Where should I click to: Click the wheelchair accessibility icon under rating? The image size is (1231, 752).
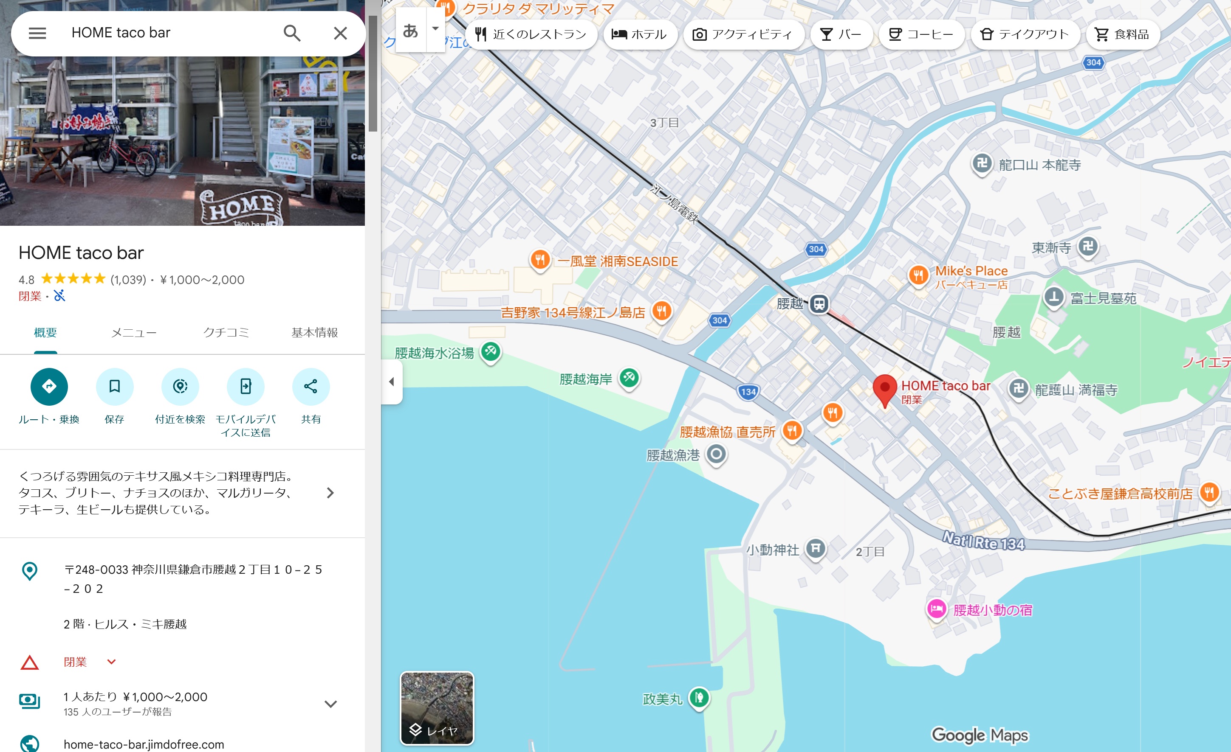pos(59,296)
